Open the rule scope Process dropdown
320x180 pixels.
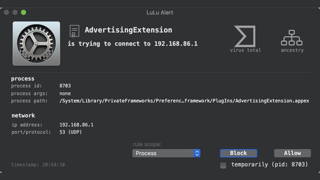click(162, 153)
